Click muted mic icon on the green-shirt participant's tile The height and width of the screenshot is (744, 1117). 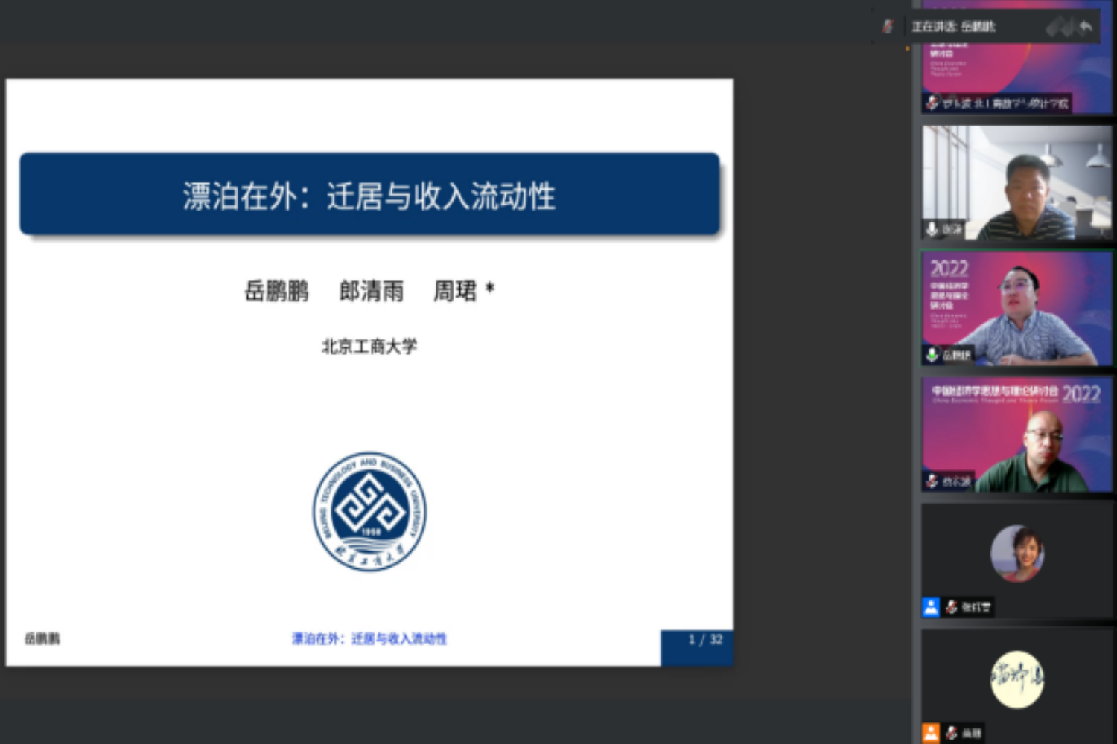[932, 481]
